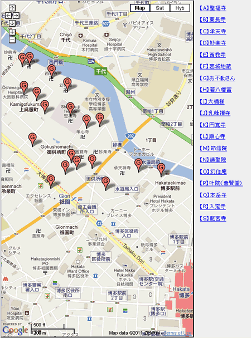Open link 【H】若八幡宮
The image size is (251, 338).
[215, 90]
